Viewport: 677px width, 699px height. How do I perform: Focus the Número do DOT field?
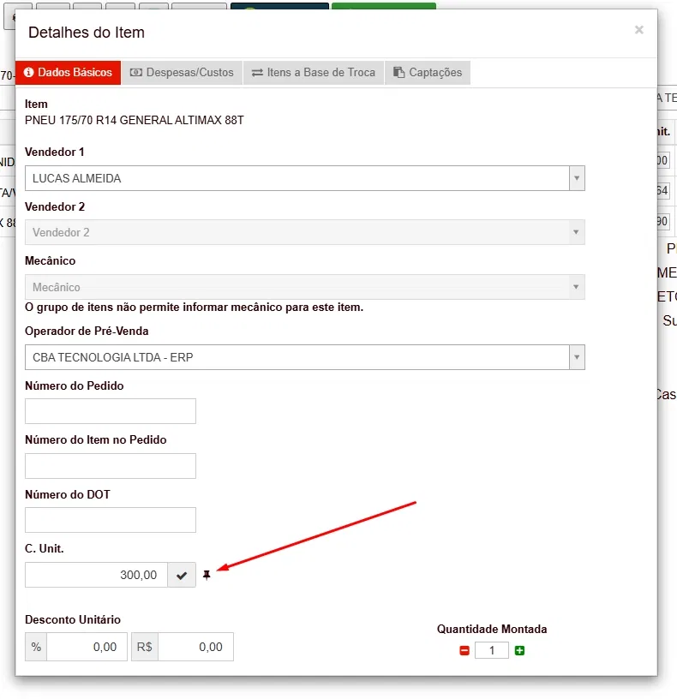click(111, 520)
